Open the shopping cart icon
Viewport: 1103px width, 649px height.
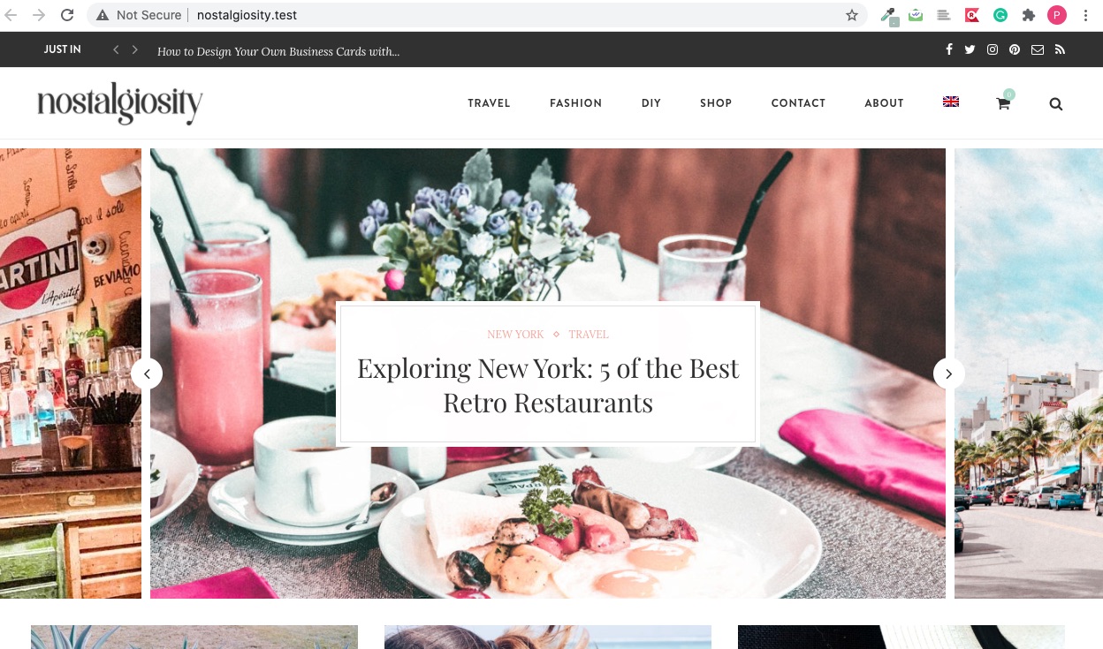click(1003, 103)
